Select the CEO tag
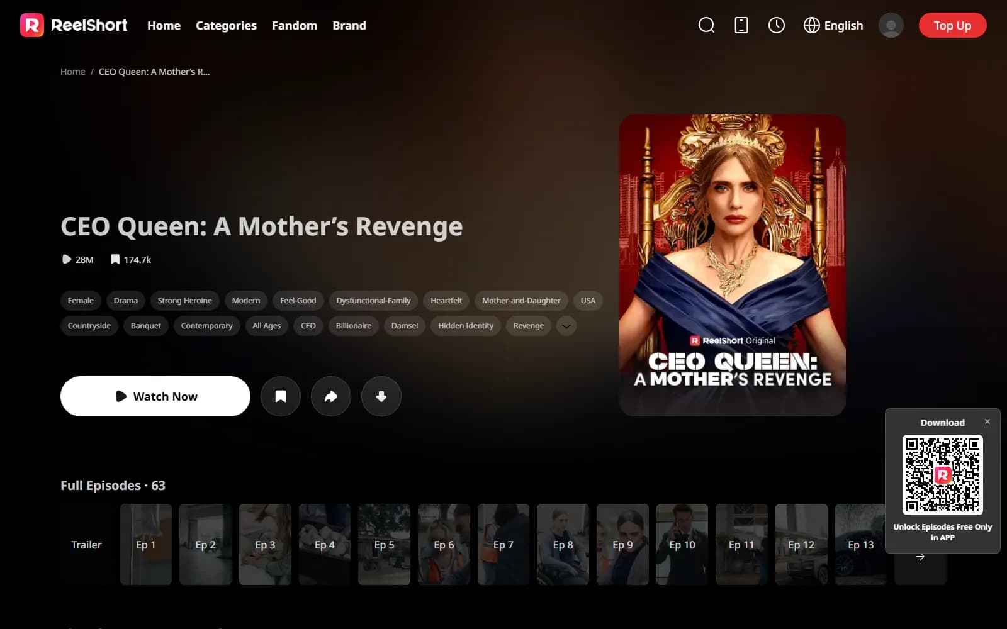 (x=308, y=326)
